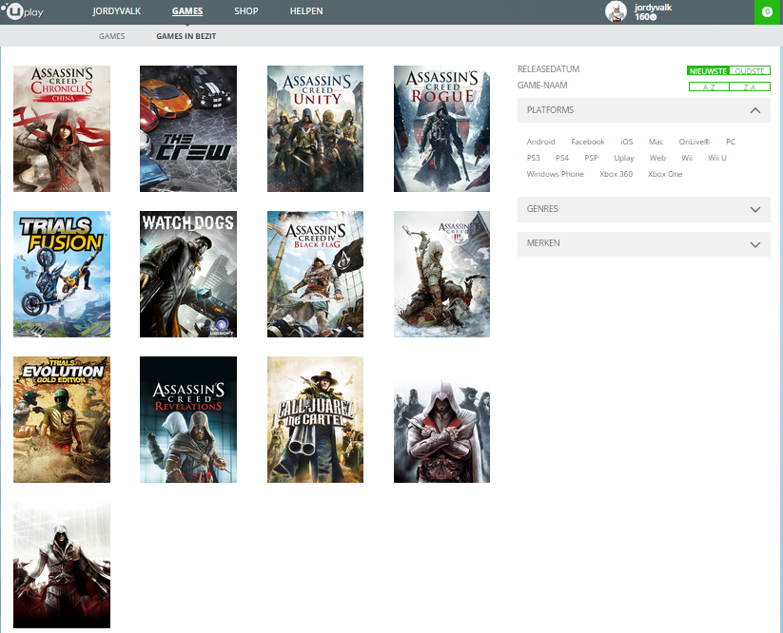The height and width of the screenshot is (633, 783).
Task: Open Watch Dogs game cover
Action: 188,274
